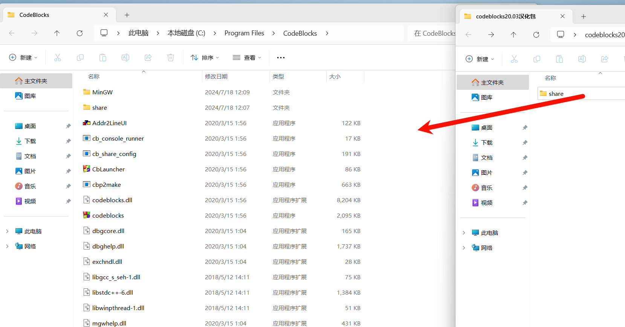Click Program Files breadcrumb
This screenshot has width=625, height=327.
pos(244,33)
